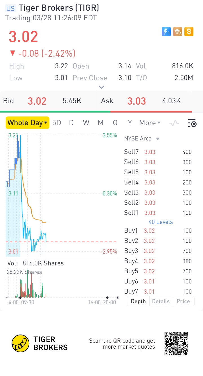Tap the 16:00 time axis marker
The image size is (203, 376).
[94, 302]
